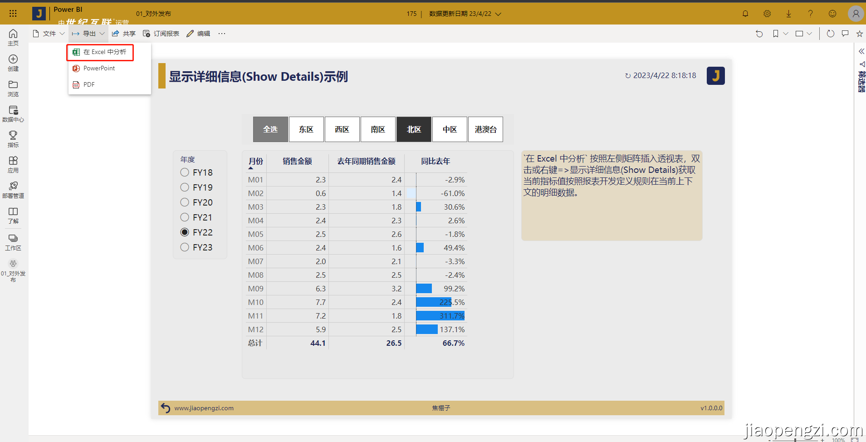Open Workspaces (工作区) in sidebar
This screenshot has height=442, width=866.
click(x=13, y=242)
